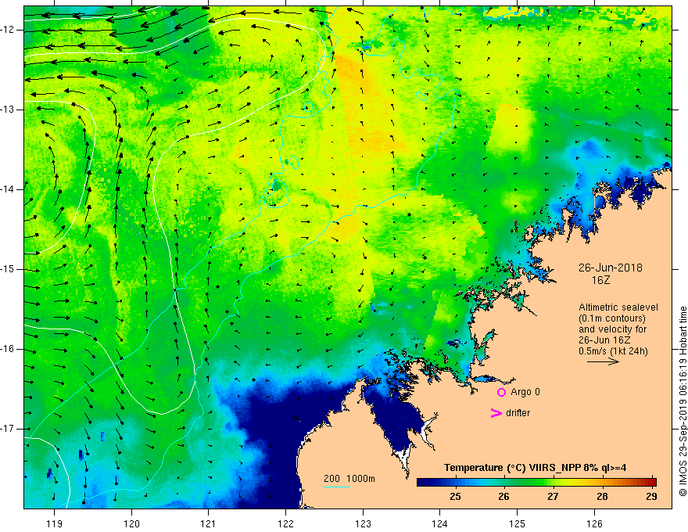Click longitude label 123 on bottom axis
The width and height of the screenshot is (688, 532).
point(363,523)
